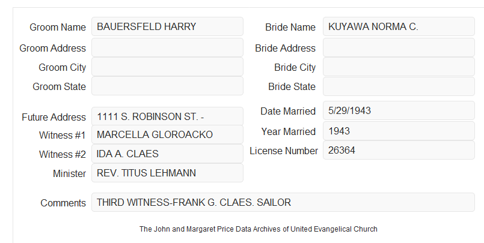Viewport: 484px width, 243px height.
Task: Click the License Number field 26364
Action: click(399, 150)
